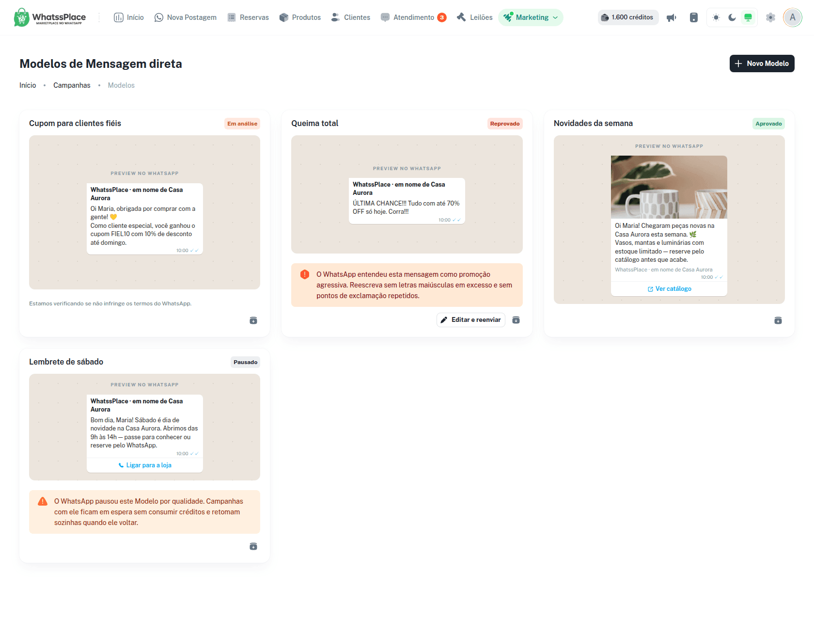The width and height of the screenshot is (814, 621).
Task: Archive the Queima total model
Action: (516, 320)
